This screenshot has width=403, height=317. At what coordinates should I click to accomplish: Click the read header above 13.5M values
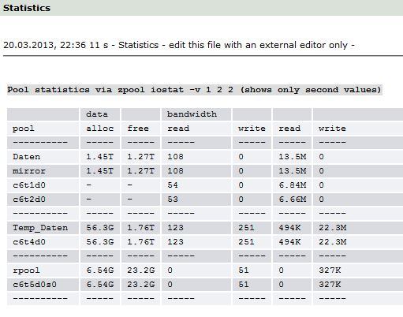click(x=289, y=129)
